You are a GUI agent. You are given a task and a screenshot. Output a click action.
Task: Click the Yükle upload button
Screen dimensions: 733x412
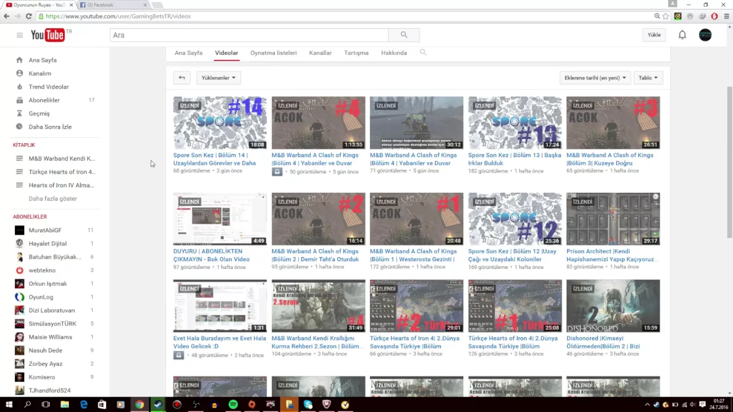[654, 35]
